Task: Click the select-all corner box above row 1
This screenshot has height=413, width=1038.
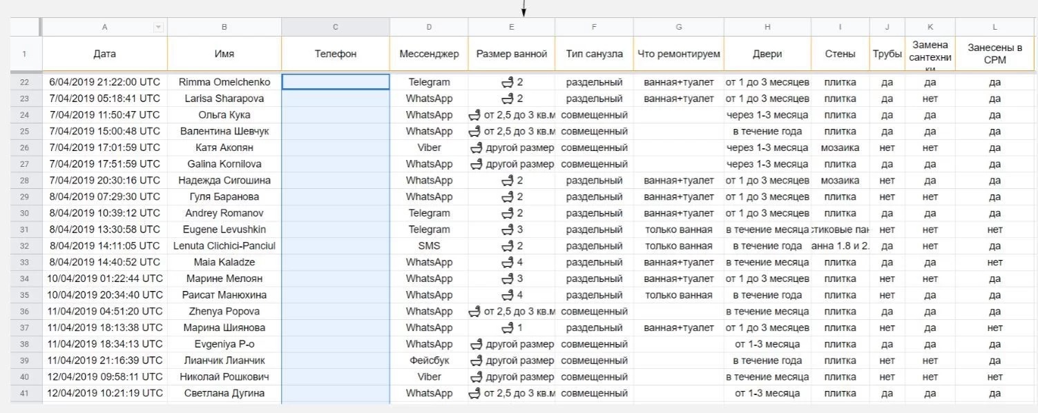Action: pos(26,27)
